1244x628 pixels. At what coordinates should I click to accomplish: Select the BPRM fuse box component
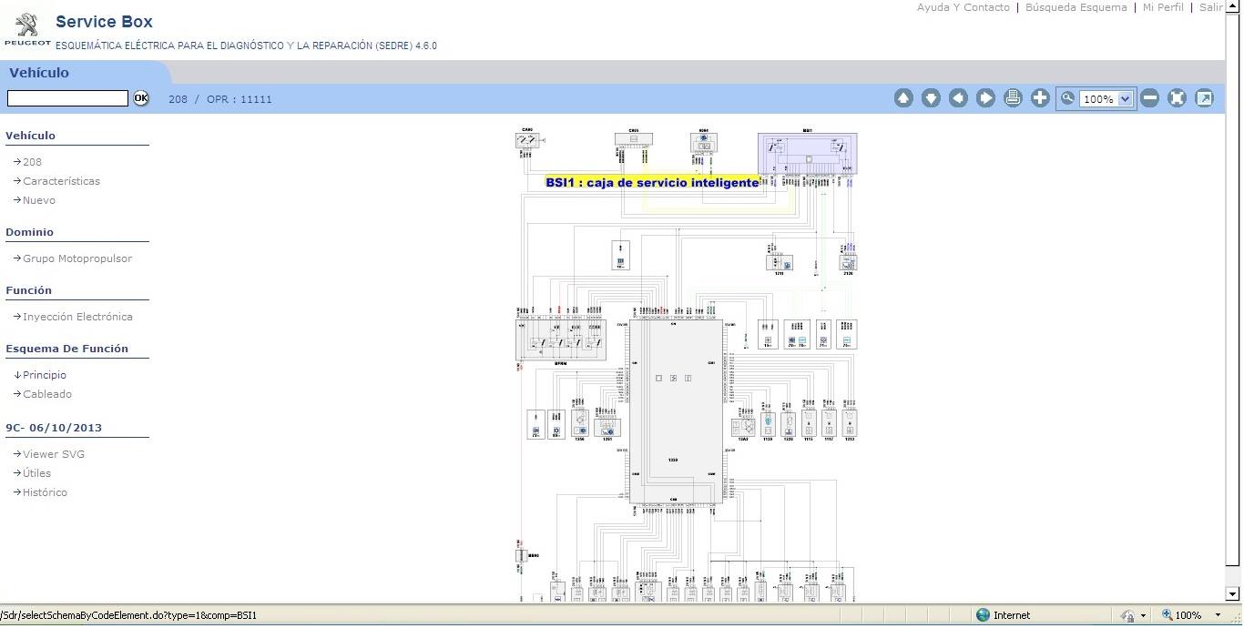(x=561, y=339)
